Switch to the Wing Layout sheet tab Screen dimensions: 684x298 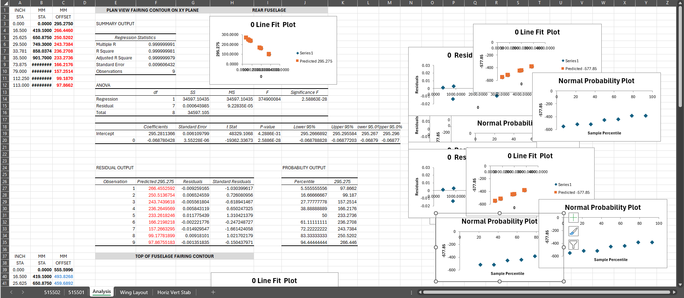134,292
